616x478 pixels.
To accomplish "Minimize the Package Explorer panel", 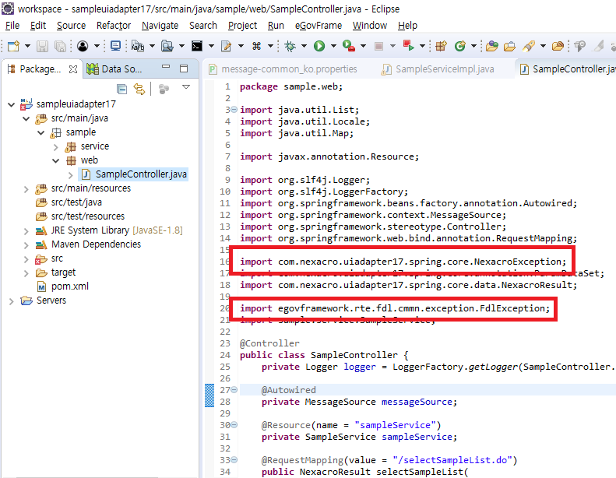I will [x=166, y=69].
